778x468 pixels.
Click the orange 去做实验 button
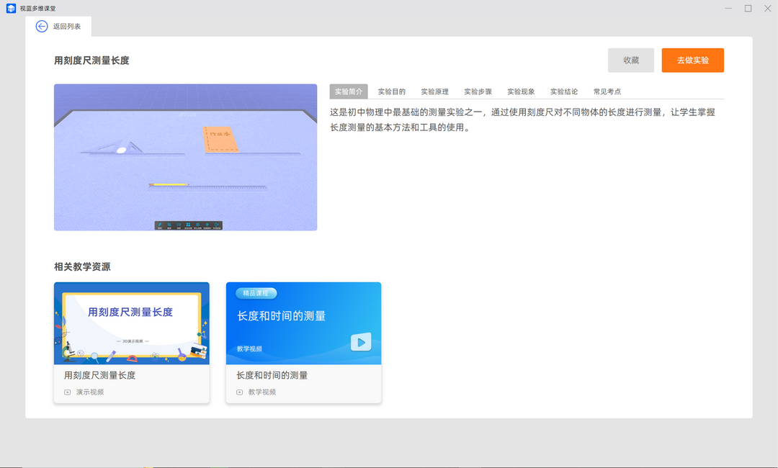[692, 60]
